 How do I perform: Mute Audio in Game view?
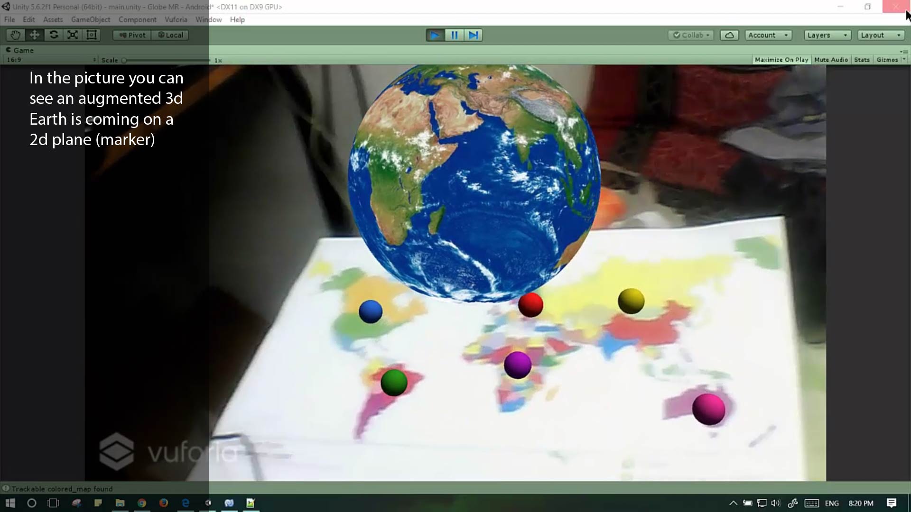pos(831,60)
